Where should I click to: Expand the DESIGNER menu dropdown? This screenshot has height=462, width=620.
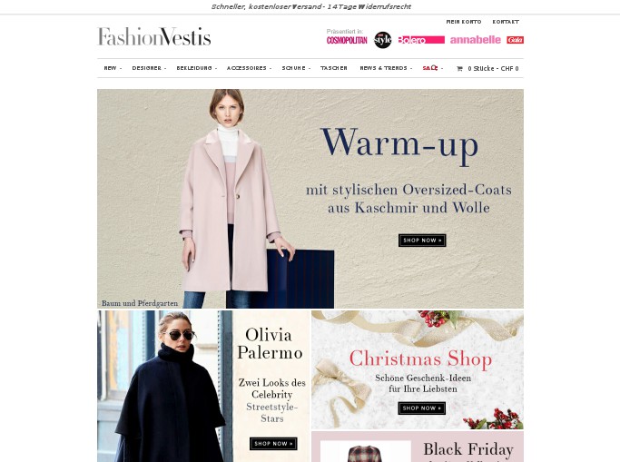(149, 68)
